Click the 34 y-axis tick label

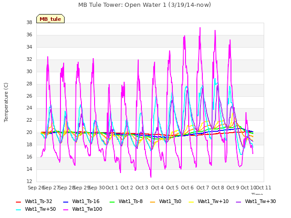[29, 47]
